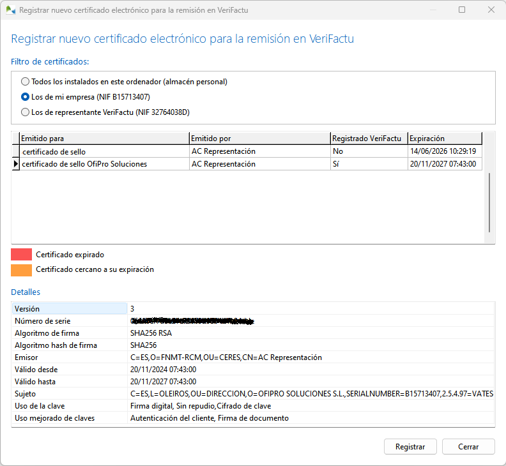
Task: Select the 'certificado de sello' row expiring 14/06/2026
Action: tap(103, 151)
